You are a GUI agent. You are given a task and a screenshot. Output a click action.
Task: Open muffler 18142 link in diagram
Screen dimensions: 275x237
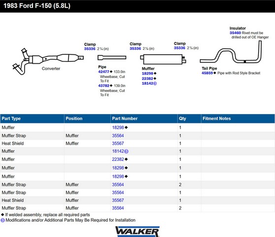tap(147, 83)
